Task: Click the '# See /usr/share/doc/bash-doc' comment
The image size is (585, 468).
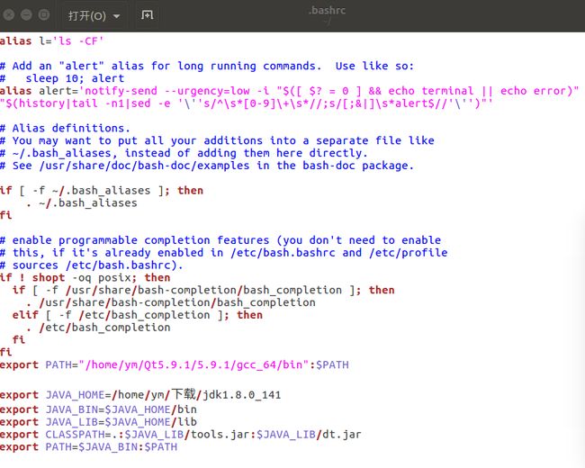Action: [x=207, y=166]
